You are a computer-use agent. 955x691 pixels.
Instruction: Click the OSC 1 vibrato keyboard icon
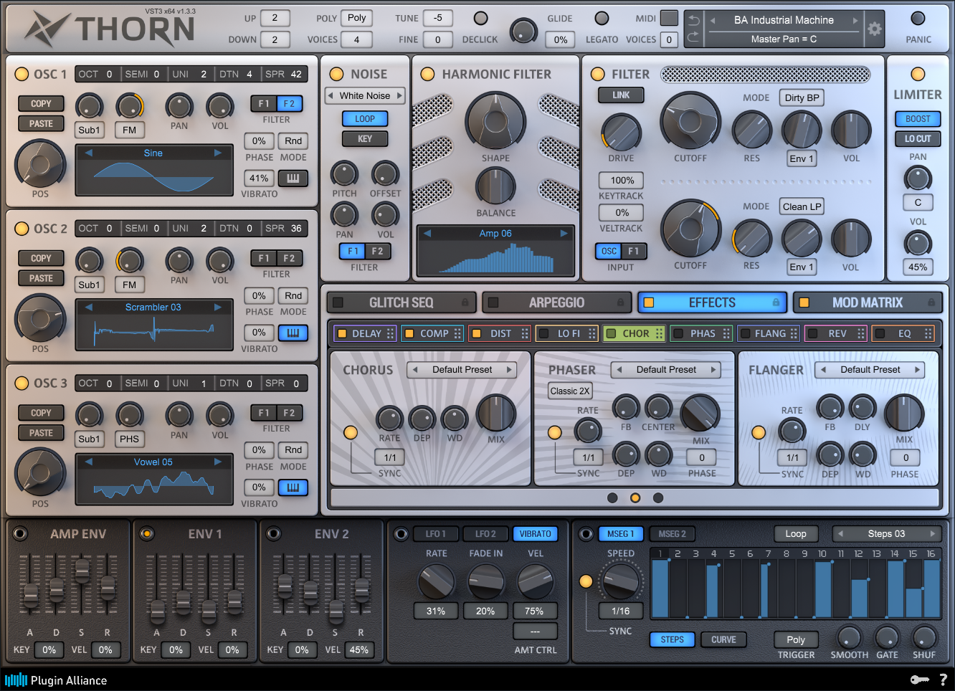[293, 178]
